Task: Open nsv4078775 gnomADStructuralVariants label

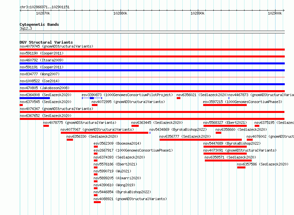Action: (x=80, y=123)
